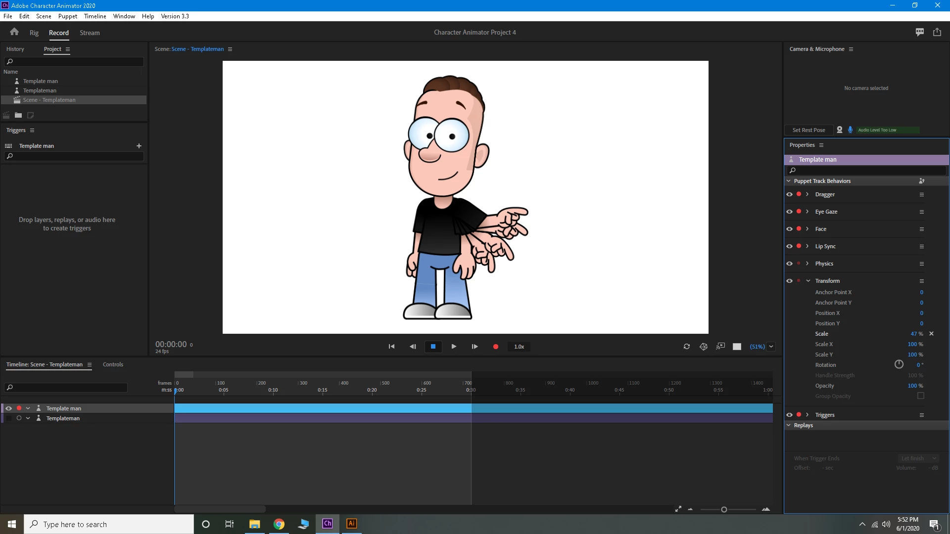Click the Set Rest Pose button
This screenshot has width=950, height=534.
808,130
